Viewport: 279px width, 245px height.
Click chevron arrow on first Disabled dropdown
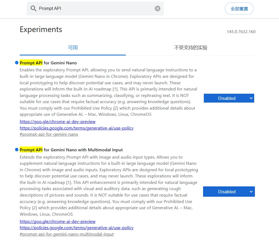pyautogui.click(x=251, y=98)
